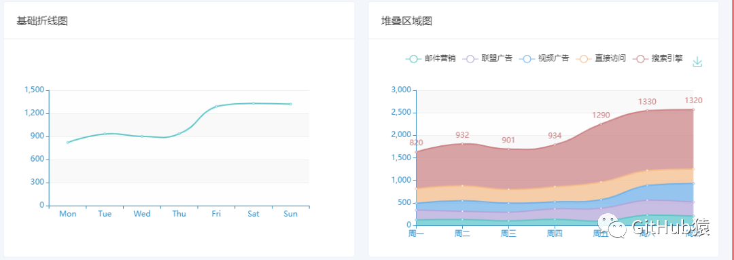
Task: Select the Fri data point on line chart
Action: coord(216,107)
